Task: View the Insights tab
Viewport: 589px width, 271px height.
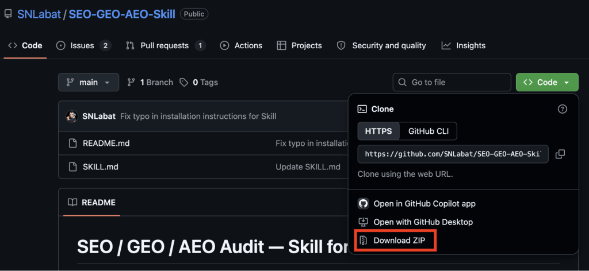Action: [464, 46]
